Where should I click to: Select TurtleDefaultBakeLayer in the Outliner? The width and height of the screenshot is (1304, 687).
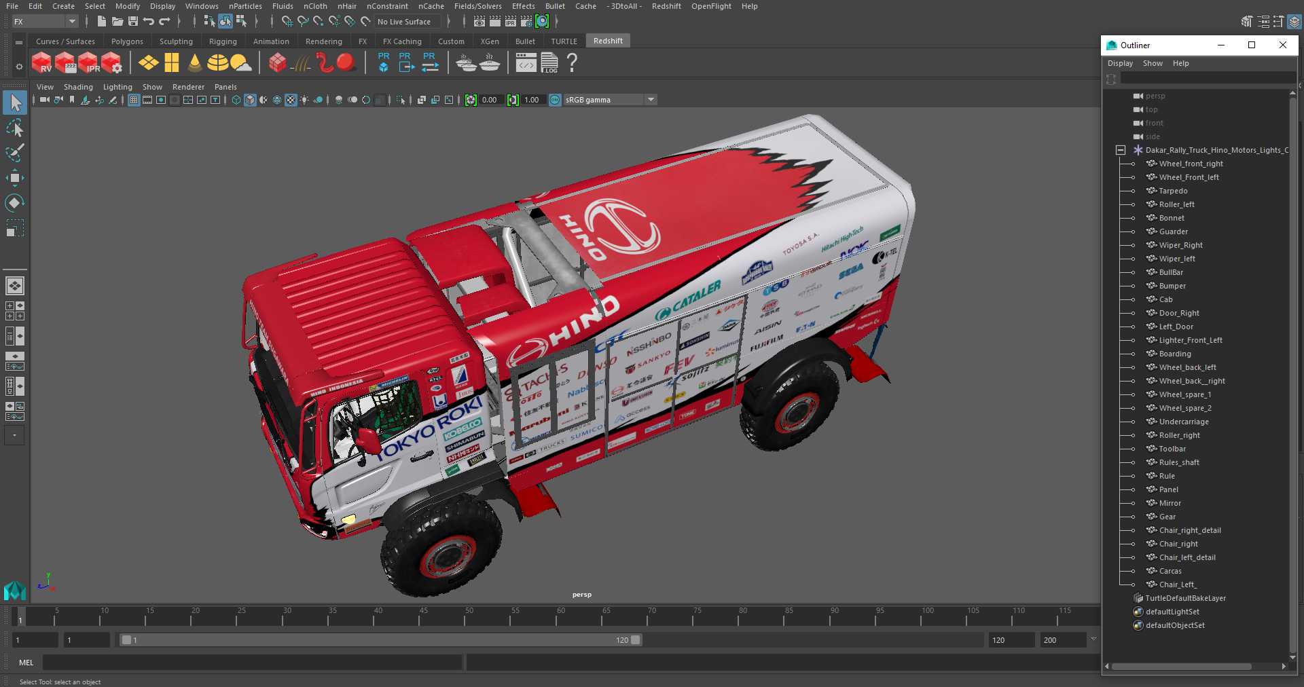click(1185, 598)
